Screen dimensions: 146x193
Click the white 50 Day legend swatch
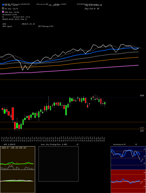[x=3, y=8]
